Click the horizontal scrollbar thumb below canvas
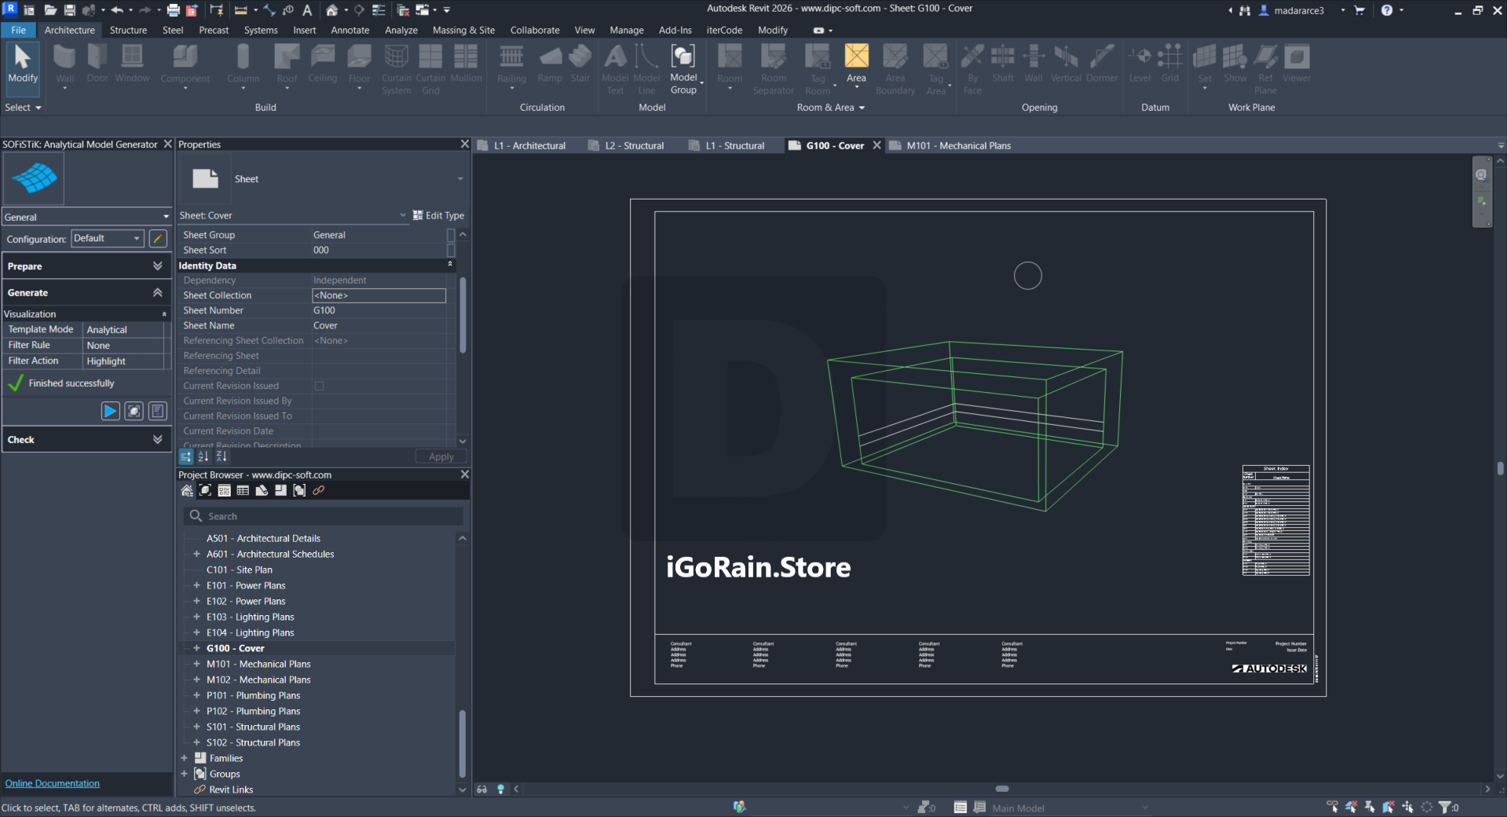Viewport: 1508px width, 817px height. (x=1002, y=789)
